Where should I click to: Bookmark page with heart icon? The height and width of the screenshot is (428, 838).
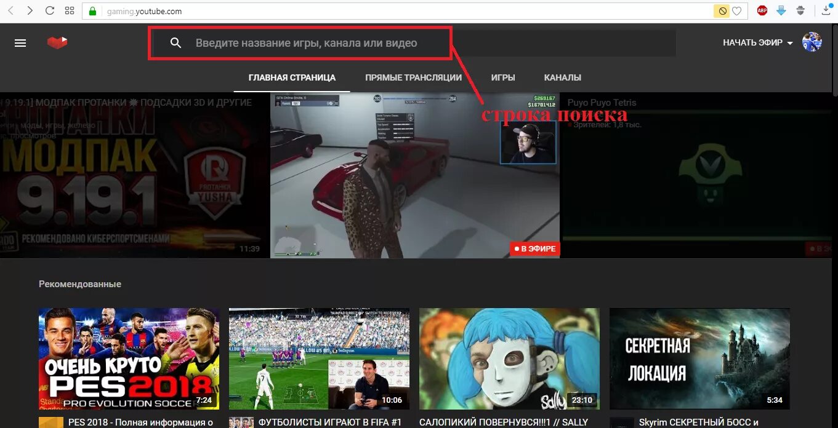pos(736,11)
